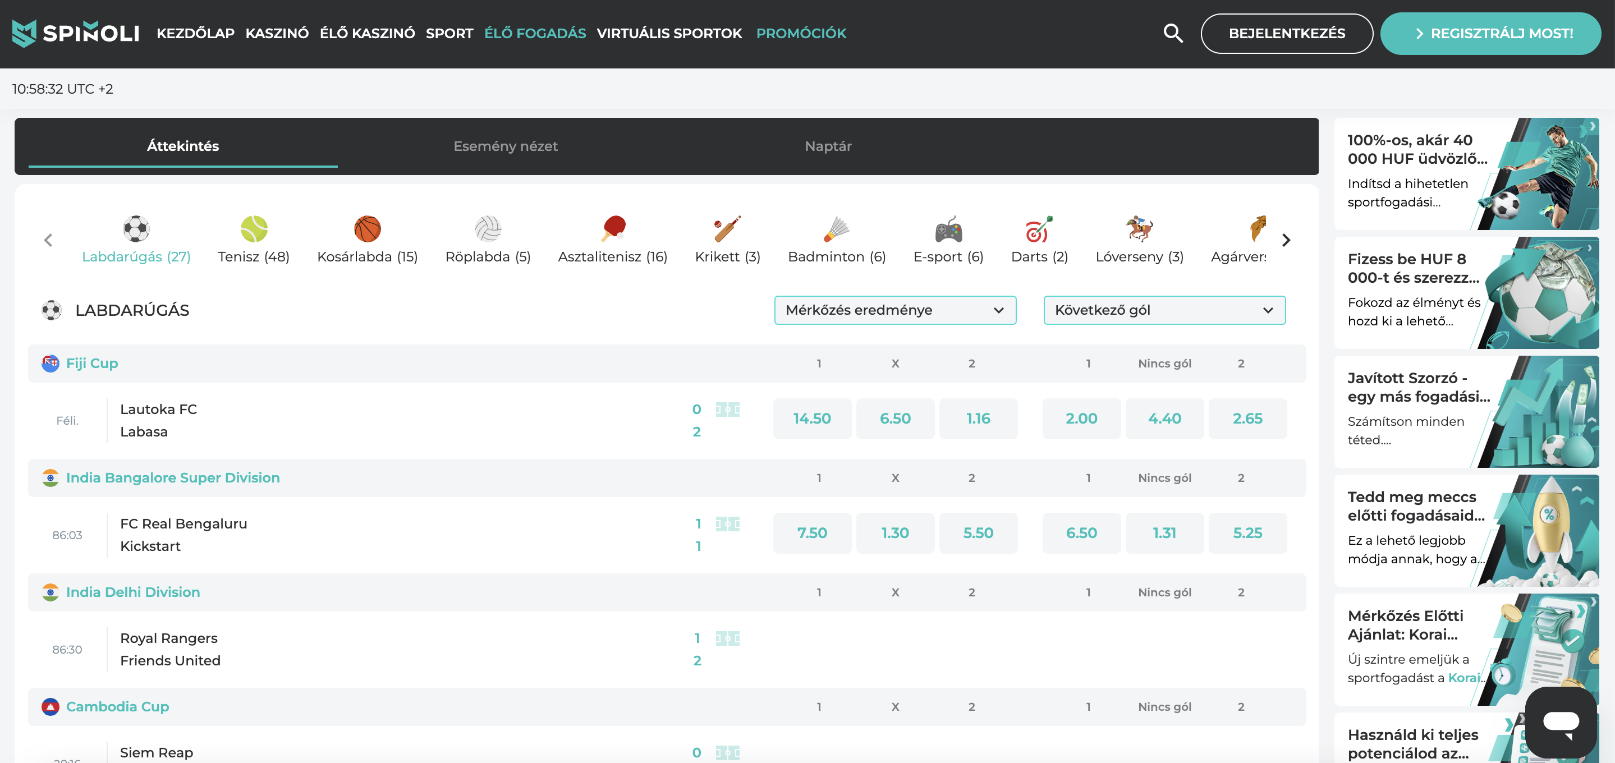Viewport: 1615px width, 763px height.
Task: Open the search magnifier icon
Action: tap(1172, 33)
